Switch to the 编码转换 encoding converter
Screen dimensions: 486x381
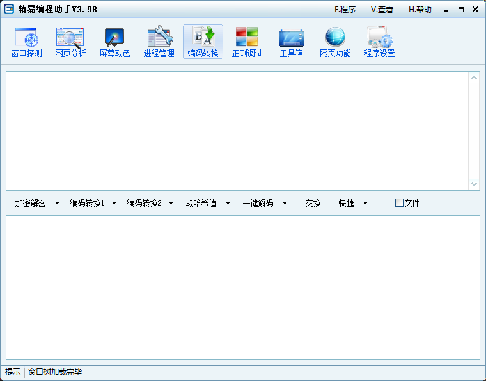(203, 42)
